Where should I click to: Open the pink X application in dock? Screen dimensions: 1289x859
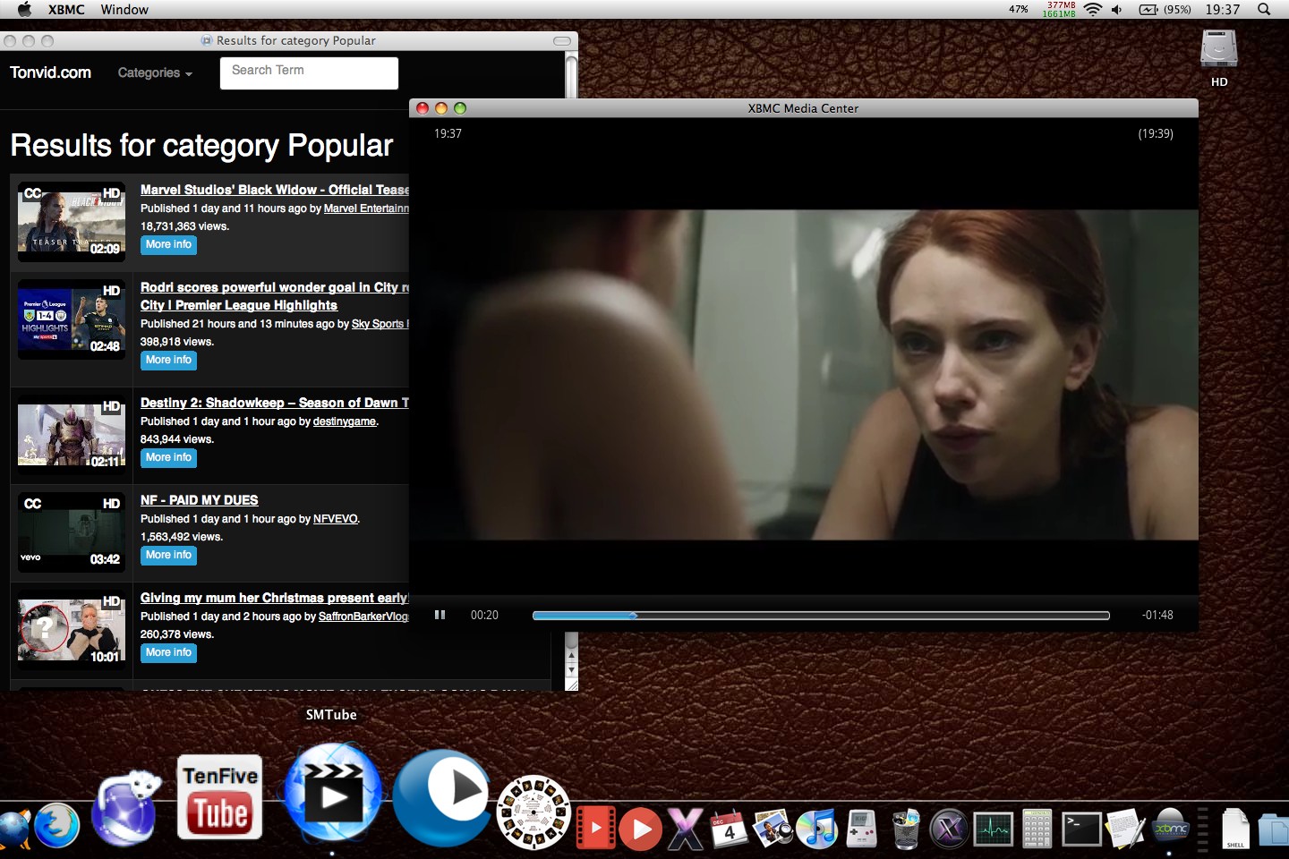pyautogui.click(x=686, y=828)
